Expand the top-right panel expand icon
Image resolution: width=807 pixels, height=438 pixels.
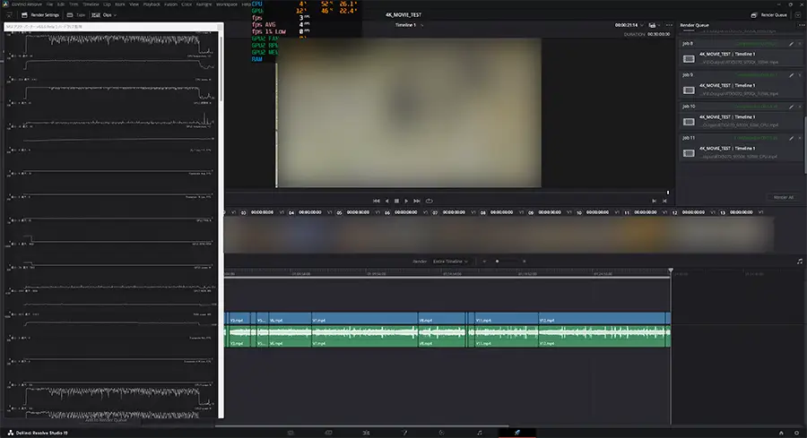click(x=798, y=15)
